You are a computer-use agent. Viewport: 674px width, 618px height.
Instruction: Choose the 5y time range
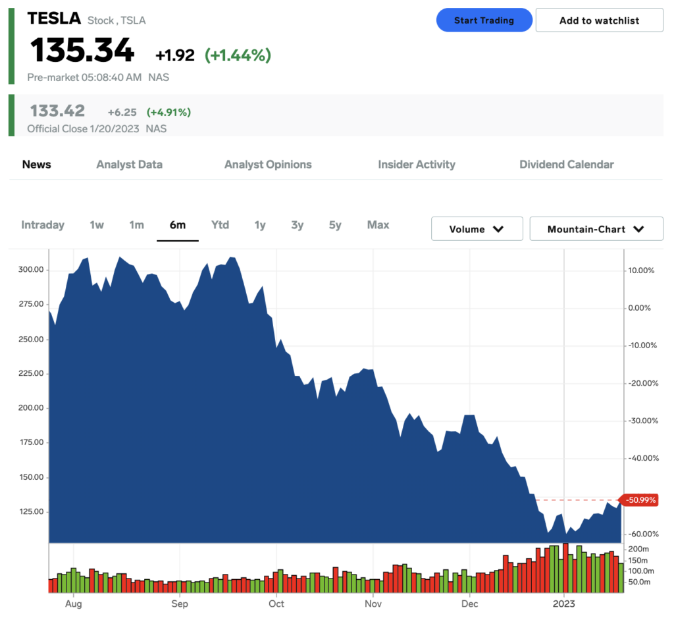(x=335, y=225)
